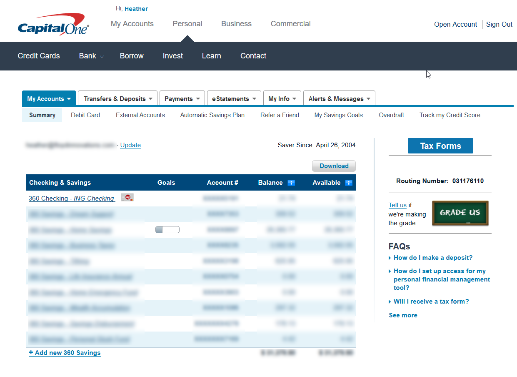Click the Tax Forms button

coord(440,146)
